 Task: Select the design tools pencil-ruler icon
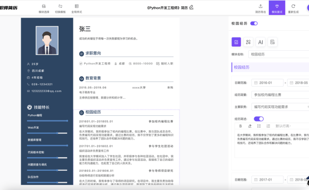pyautogui.click(x=248, y=42)
